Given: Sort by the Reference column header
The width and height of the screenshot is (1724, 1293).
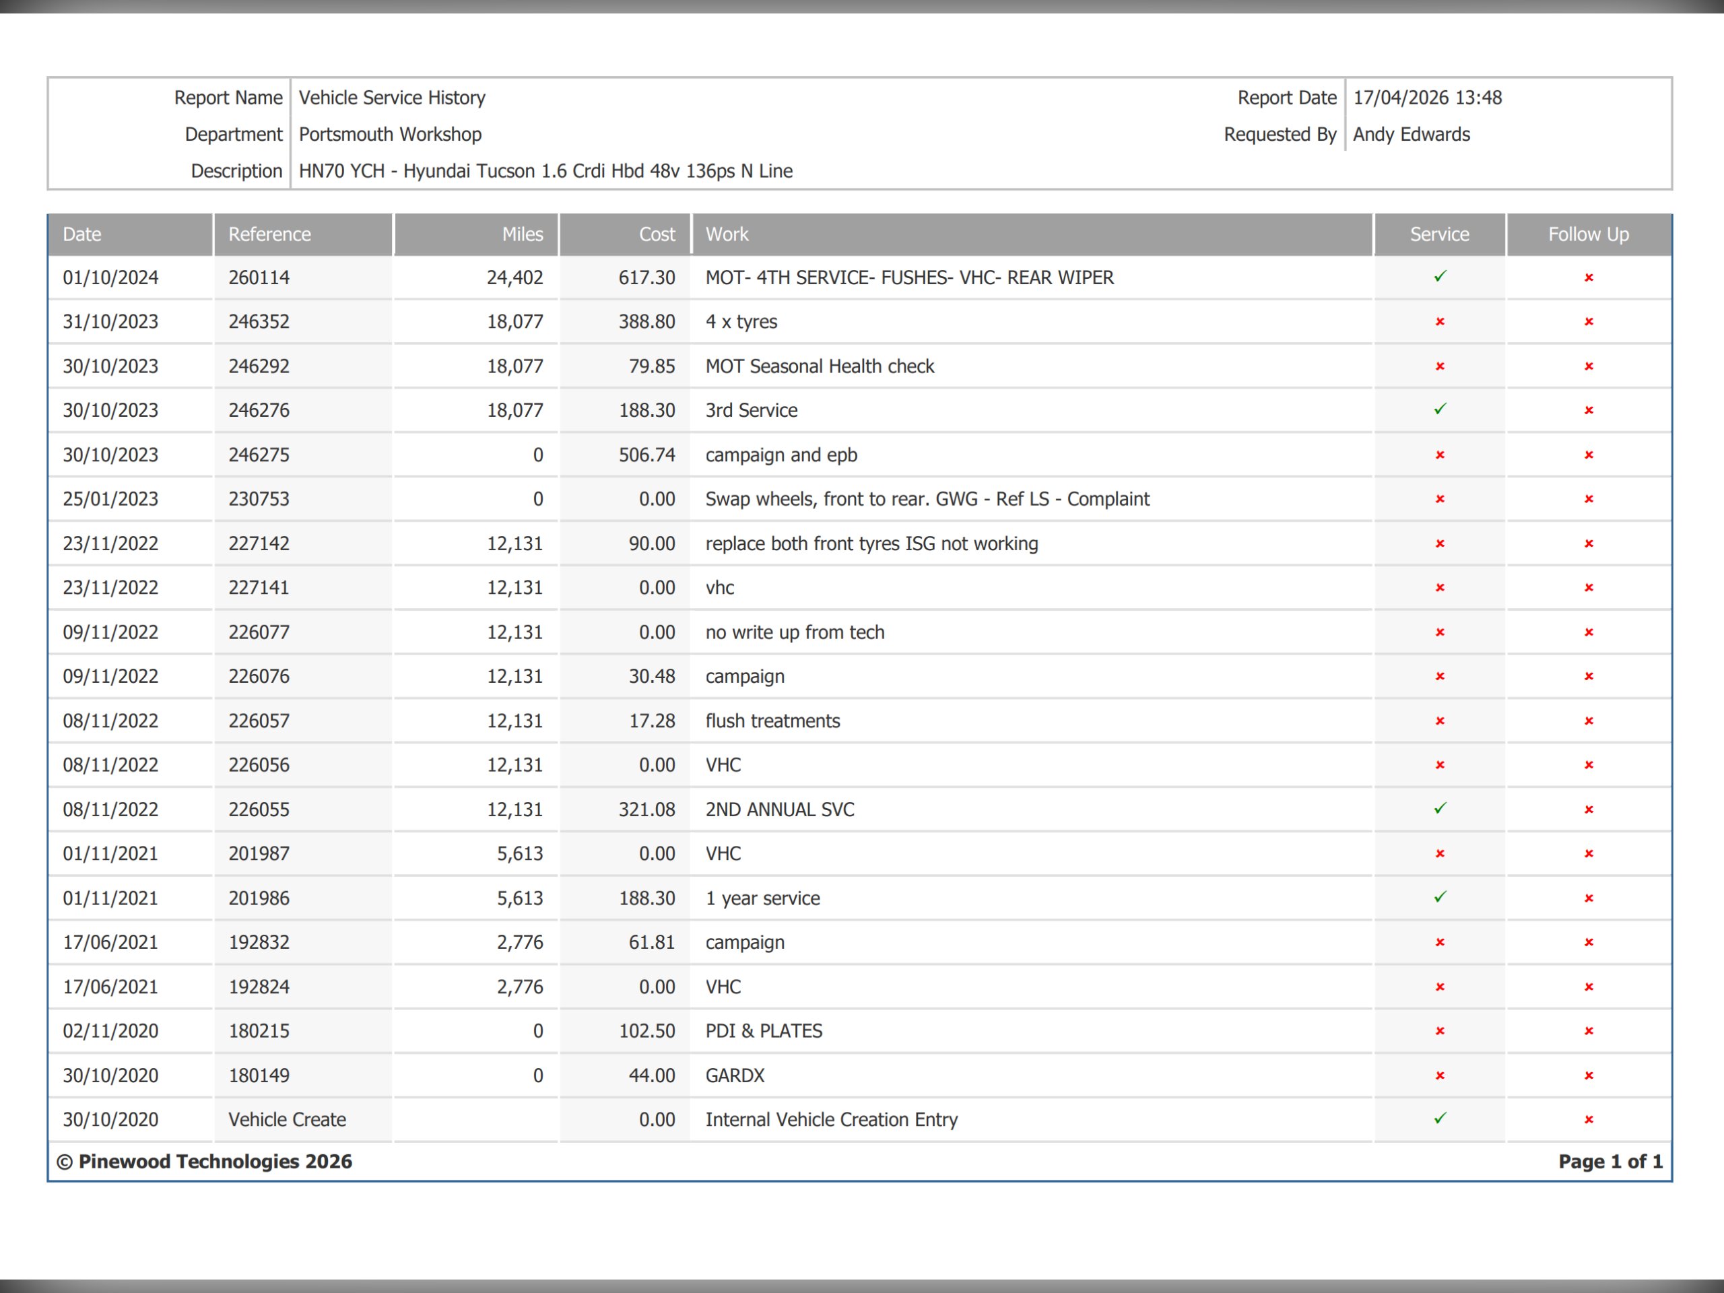Looking at the screenshot, I should coord(269,234).
